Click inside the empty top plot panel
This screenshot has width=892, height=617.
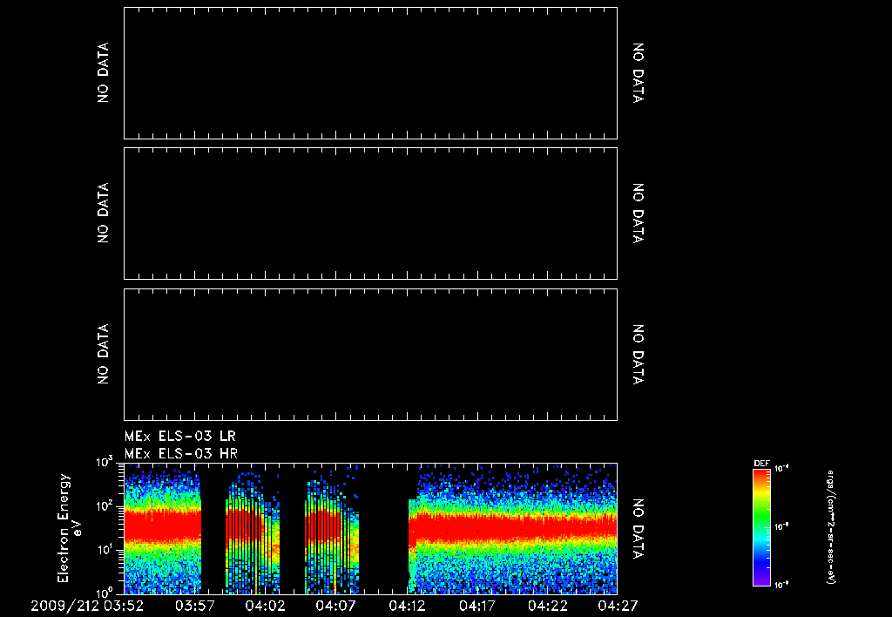pyautogui.click(x=370, y=73)
